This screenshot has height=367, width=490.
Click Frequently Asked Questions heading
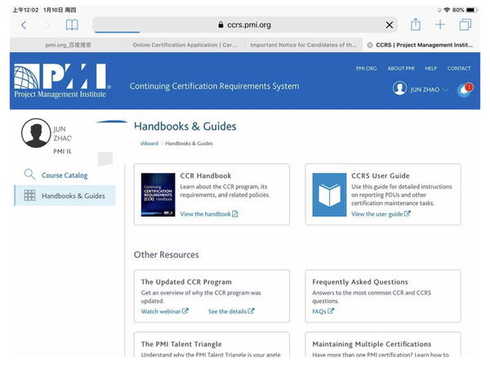pyautogui.click(x=360, y=282)
